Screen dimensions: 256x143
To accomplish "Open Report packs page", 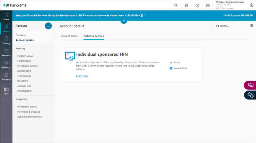I will (x=24, y=91).
